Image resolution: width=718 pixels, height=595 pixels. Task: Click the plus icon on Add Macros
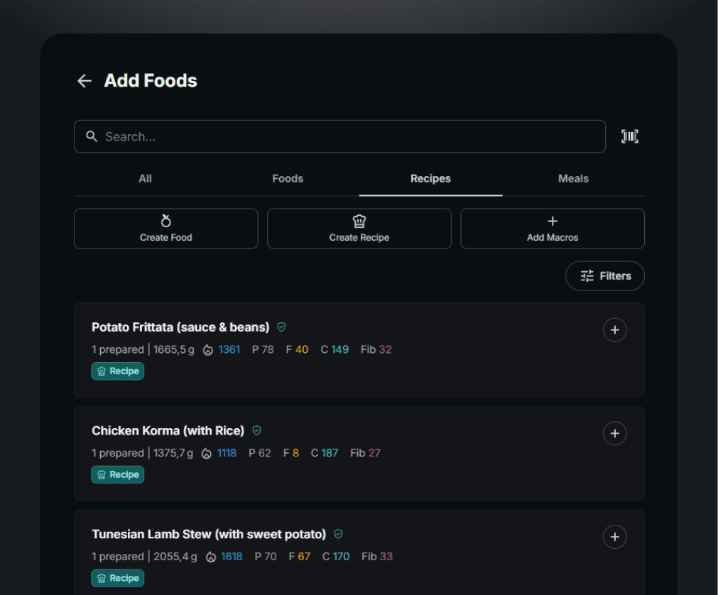553,220
